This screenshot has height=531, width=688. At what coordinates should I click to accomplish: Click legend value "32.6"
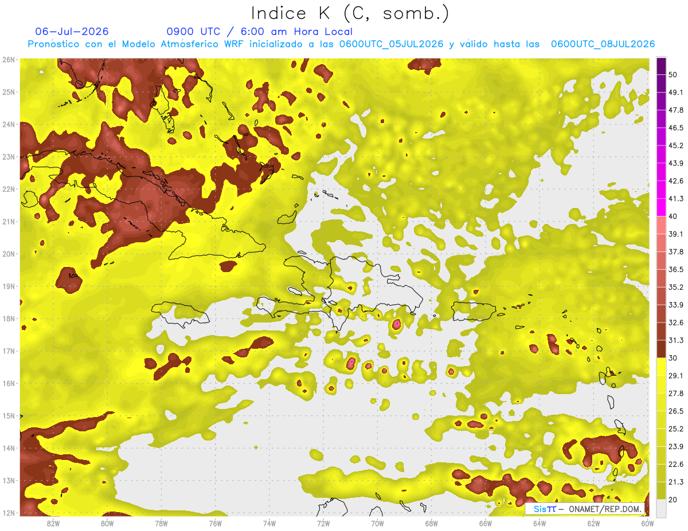tap(675, 322)
